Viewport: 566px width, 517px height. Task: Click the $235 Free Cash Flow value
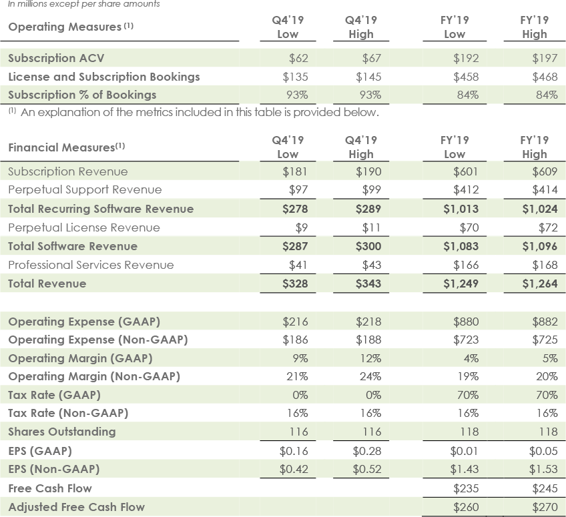[466, 488]
